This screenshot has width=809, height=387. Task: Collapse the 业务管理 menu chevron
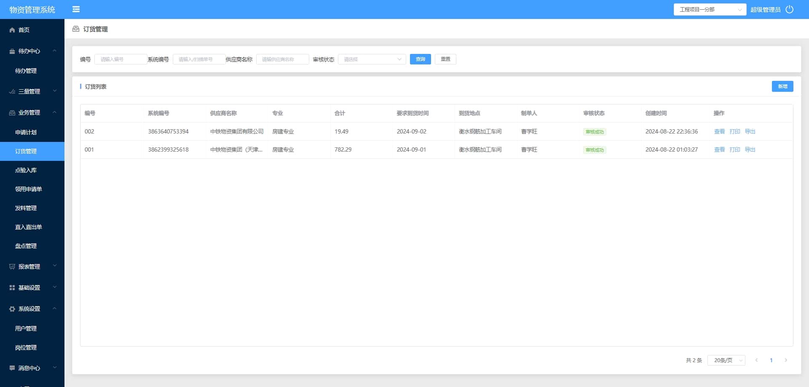click(54, 112)
